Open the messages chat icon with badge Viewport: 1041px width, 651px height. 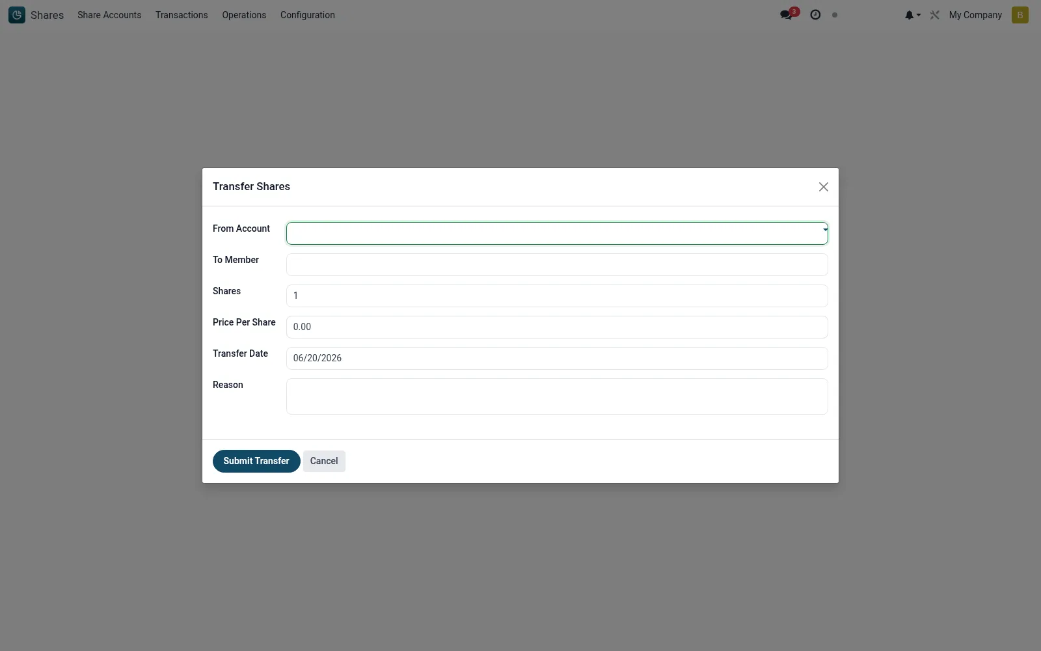pyautogui.click(x=789, y=14)
